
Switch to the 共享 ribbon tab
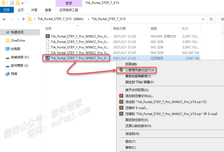point(34,10)
